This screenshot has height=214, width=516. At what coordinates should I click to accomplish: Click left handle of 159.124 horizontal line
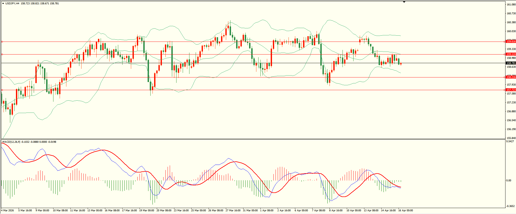click(x=2, y=54)
